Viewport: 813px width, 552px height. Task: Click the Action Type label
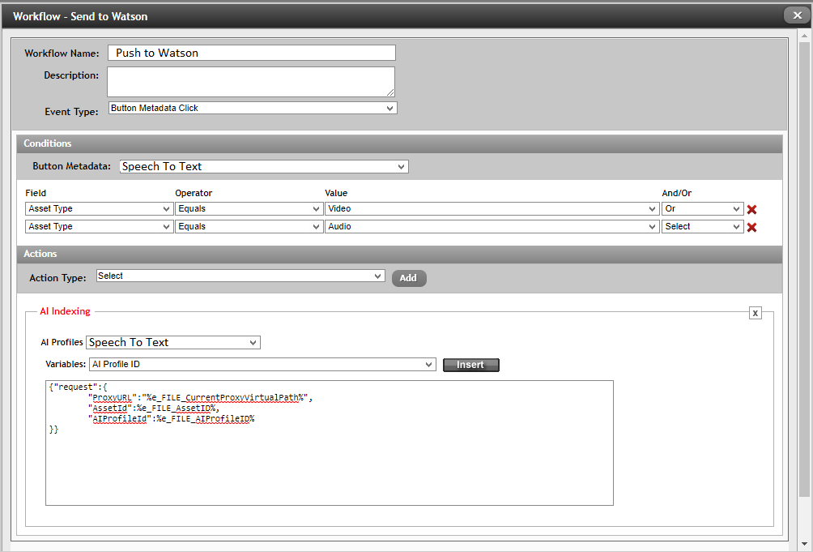(x=57, y=278)
